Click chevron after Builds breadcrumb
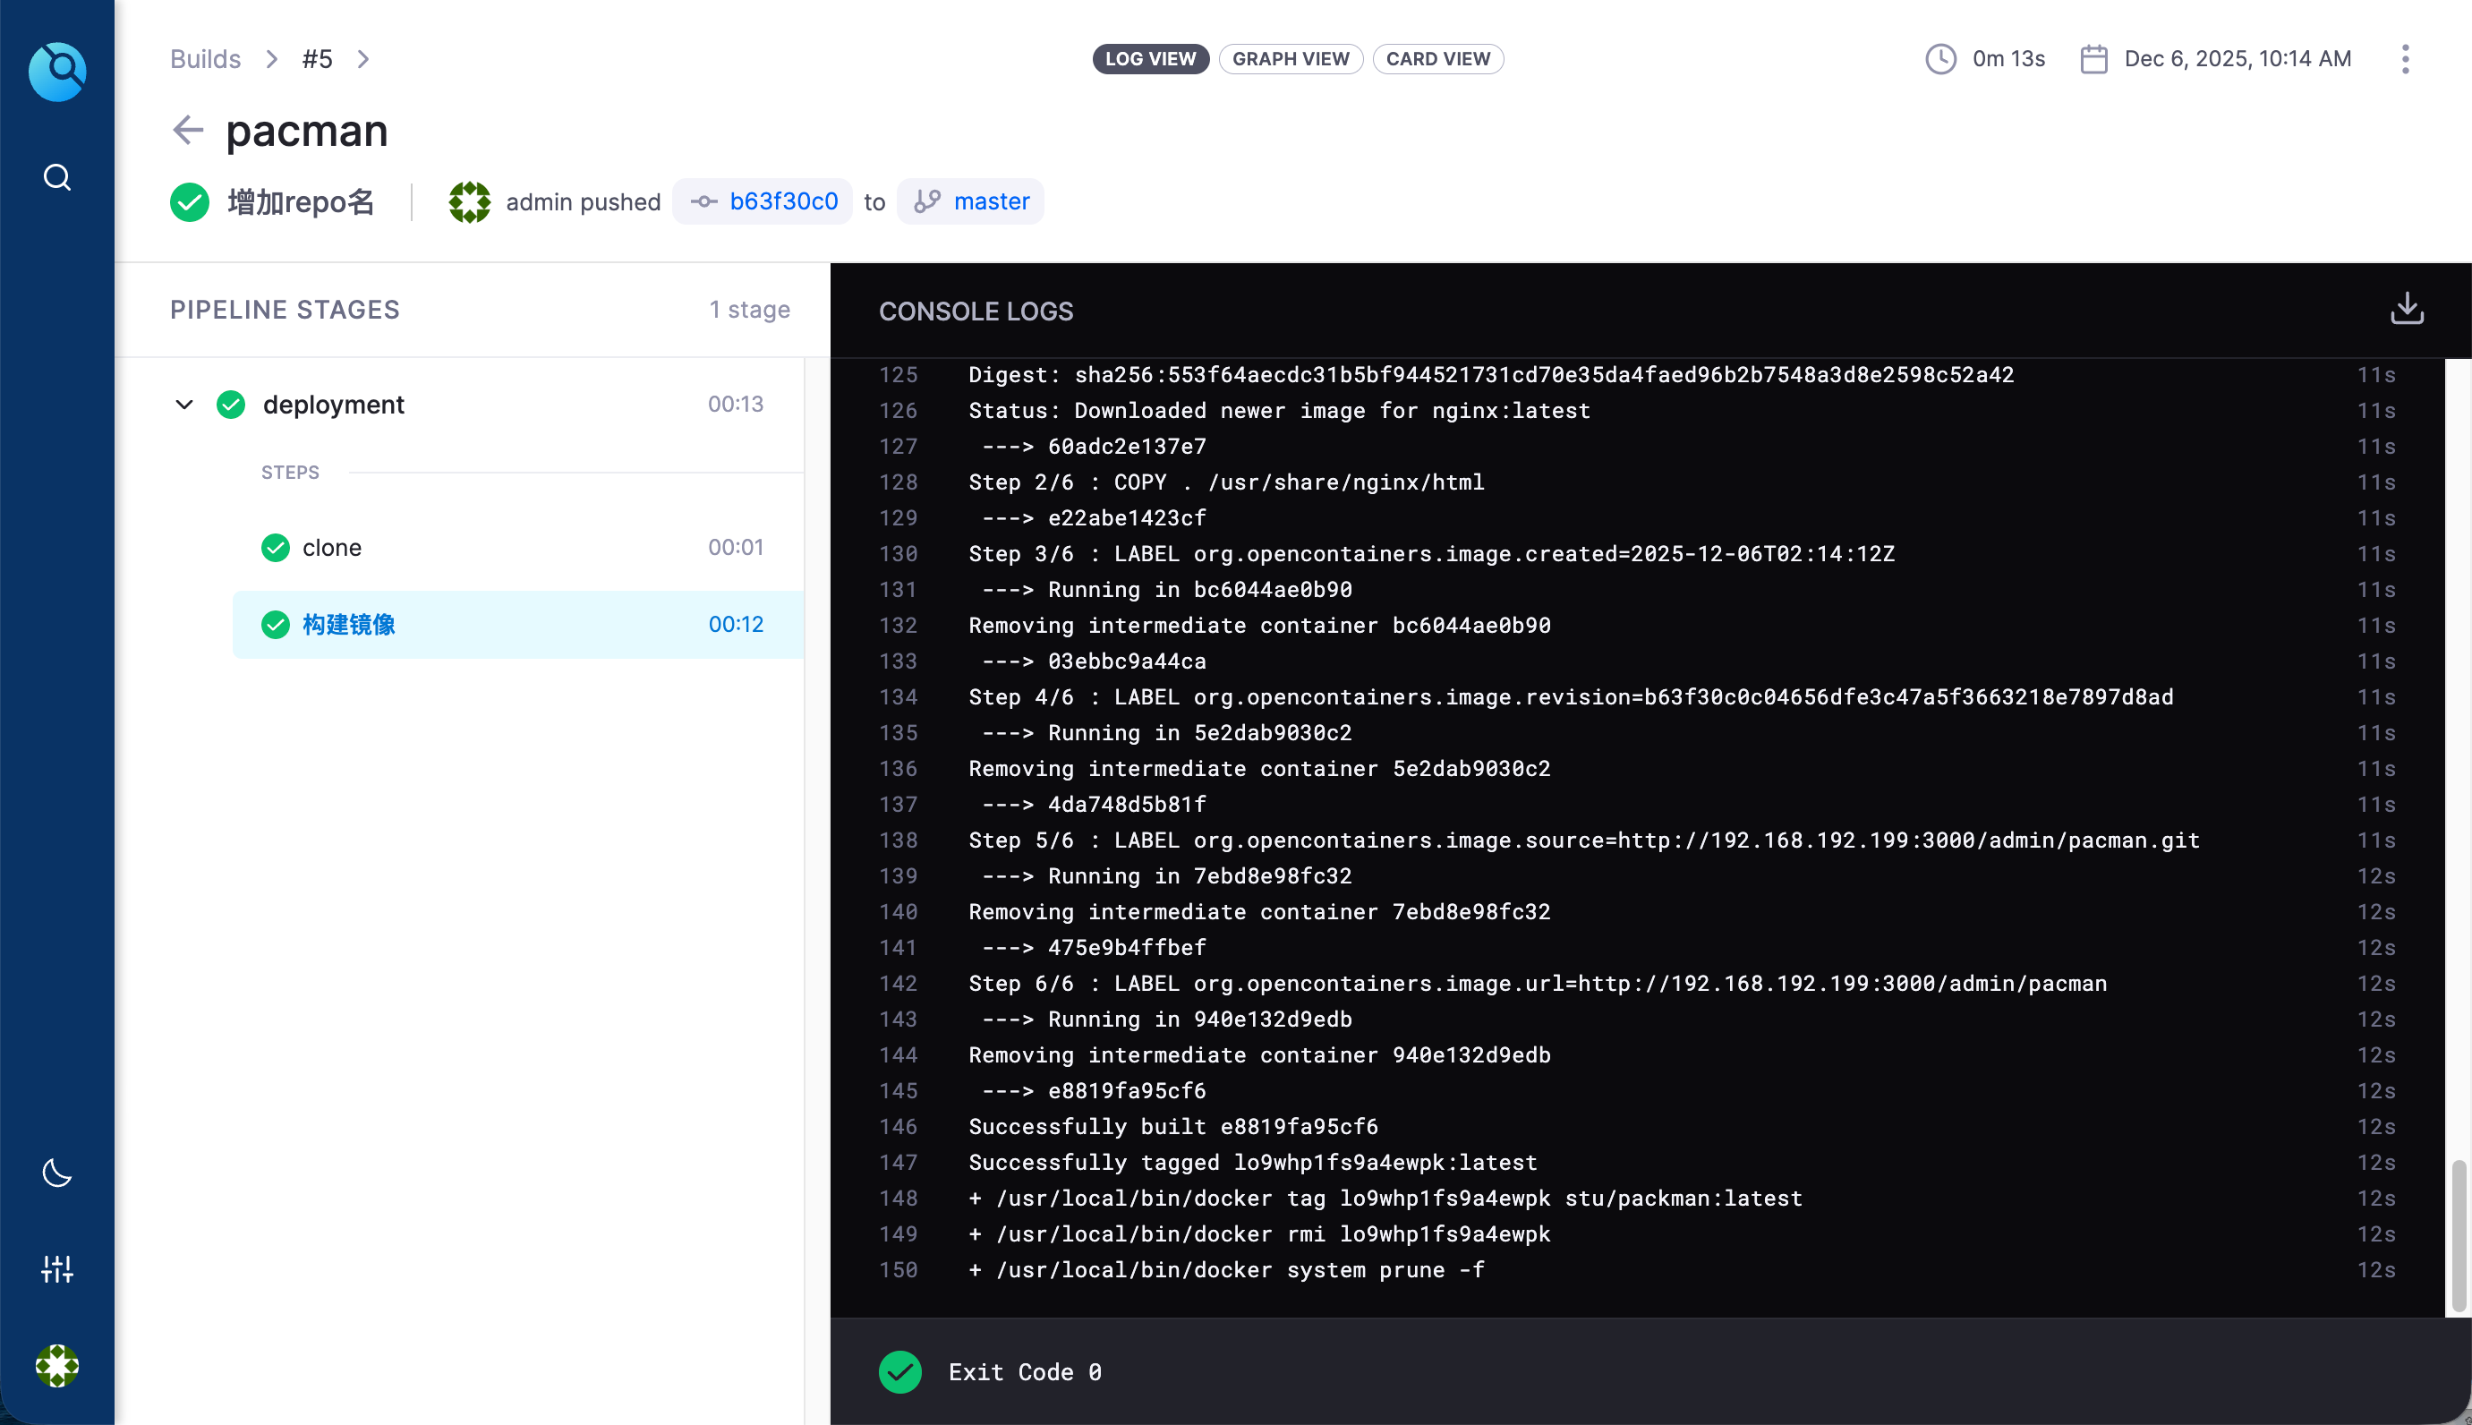The width and height of the screenshot is (2472, 1425). click(x=271, y=59)
